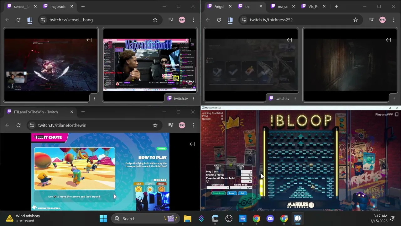The width and height of the screenshot is (401, 226).
Task: Collapse the Majoraddiction11 stream panel with arrow icon
Action: 188,40
